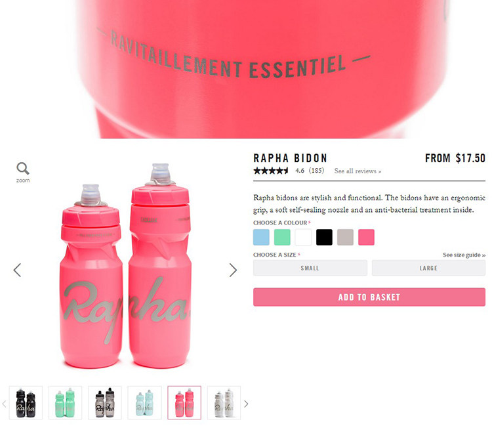492x426 pixels.
Task: Choose the light blue colour swatch
Action: (x=261, y=237)
